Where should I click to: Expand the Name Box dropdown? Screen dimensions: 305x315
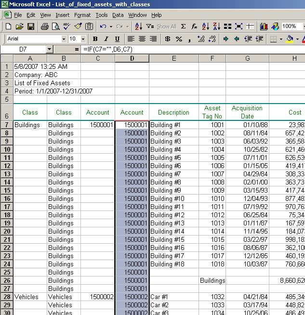(x=49, y=49)
